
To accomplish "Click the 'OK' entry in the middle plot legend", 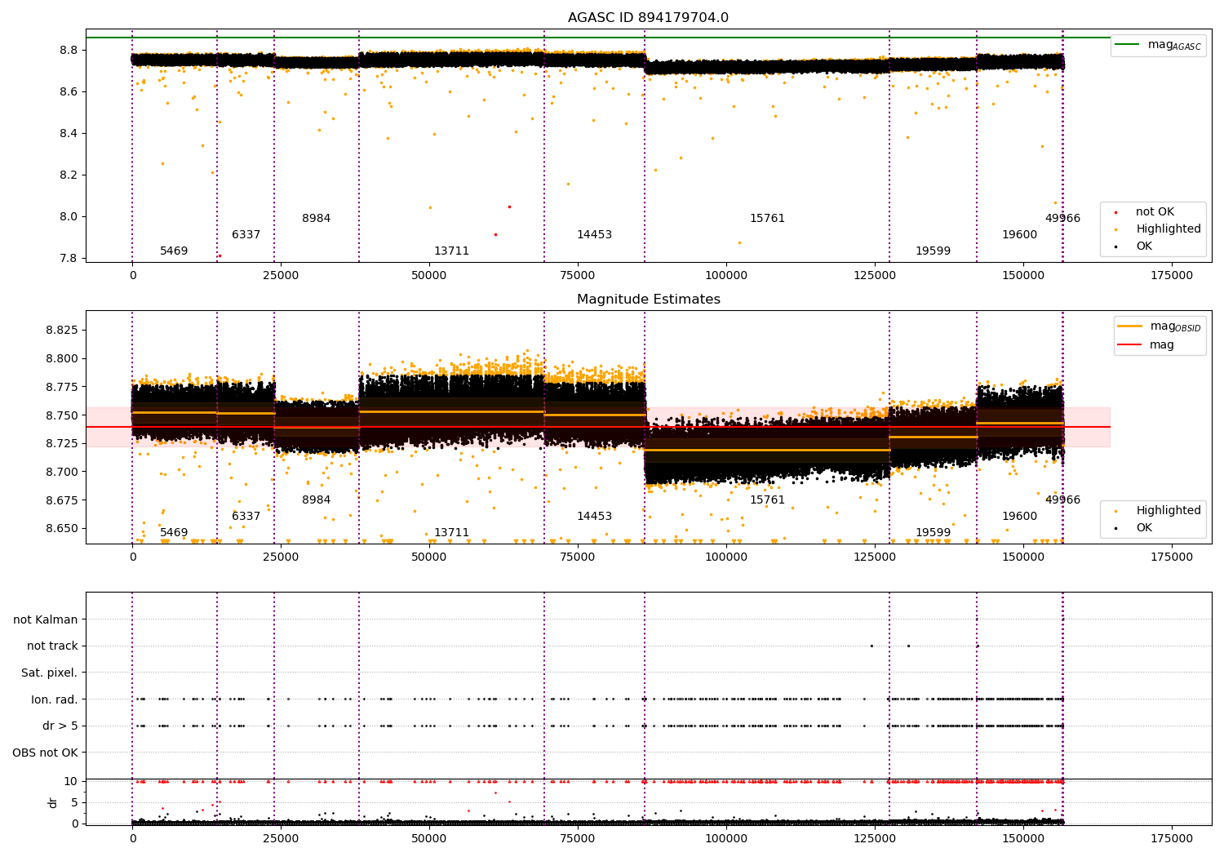I will (1135, 528).
